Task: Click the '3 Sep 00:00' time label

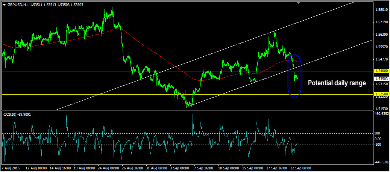Action: click(179, 168)
